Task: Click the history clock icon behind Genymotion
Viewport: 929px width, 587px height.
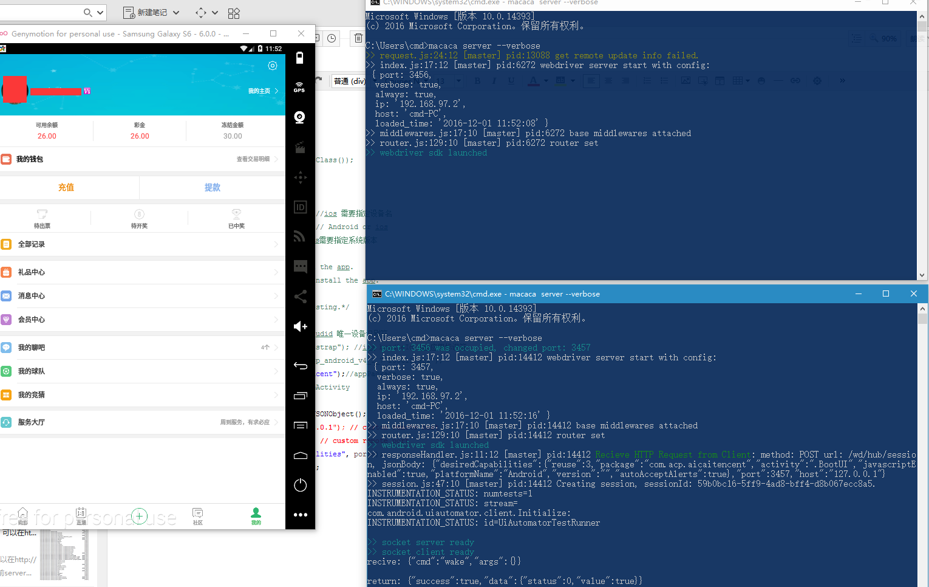Action: 332,38
